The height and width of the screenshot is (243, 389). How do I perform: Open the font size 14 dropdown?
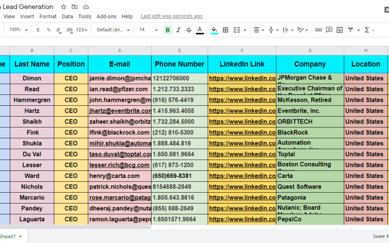point(148,30)
